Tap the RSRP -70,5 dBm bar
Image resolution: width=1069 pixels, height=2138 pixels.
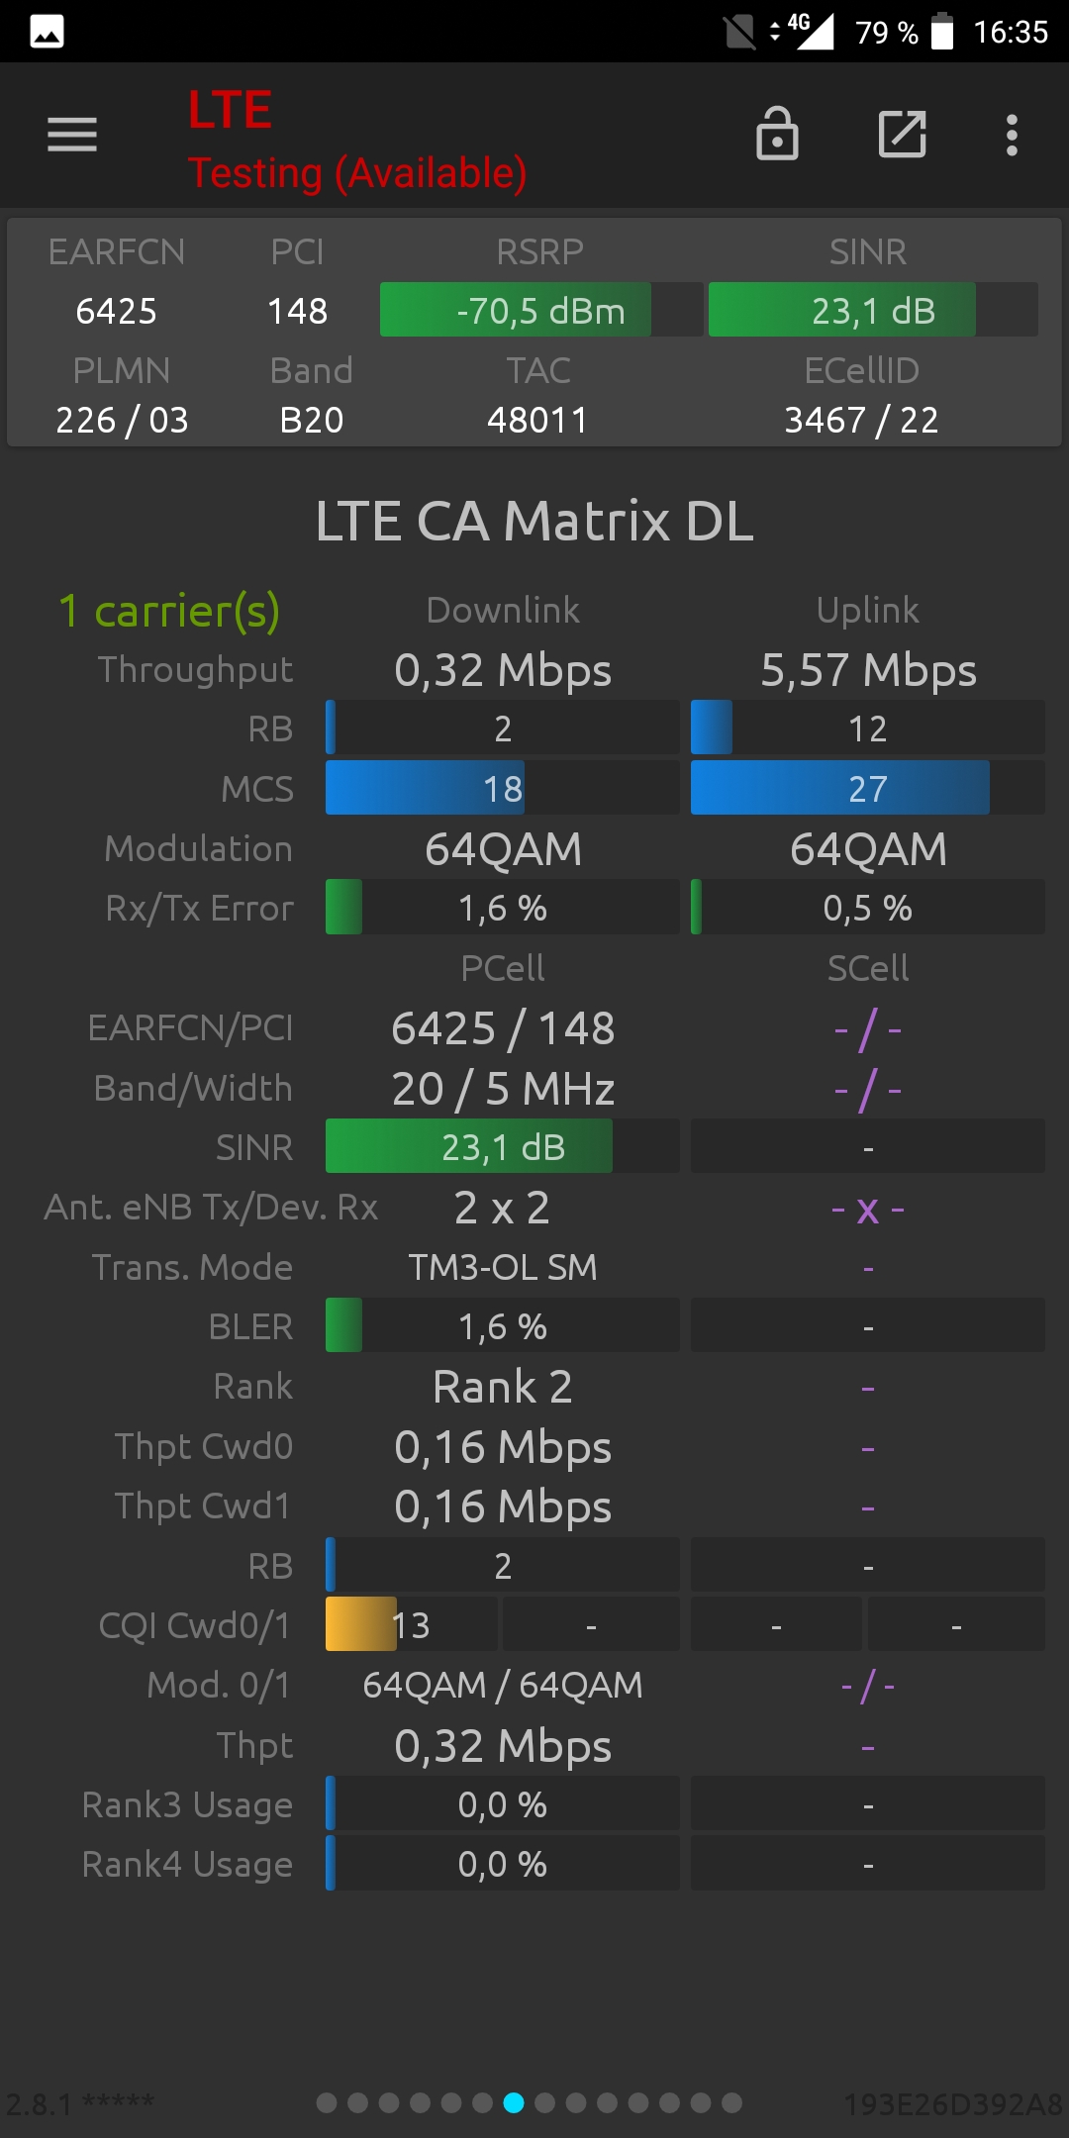click(541, 310)
